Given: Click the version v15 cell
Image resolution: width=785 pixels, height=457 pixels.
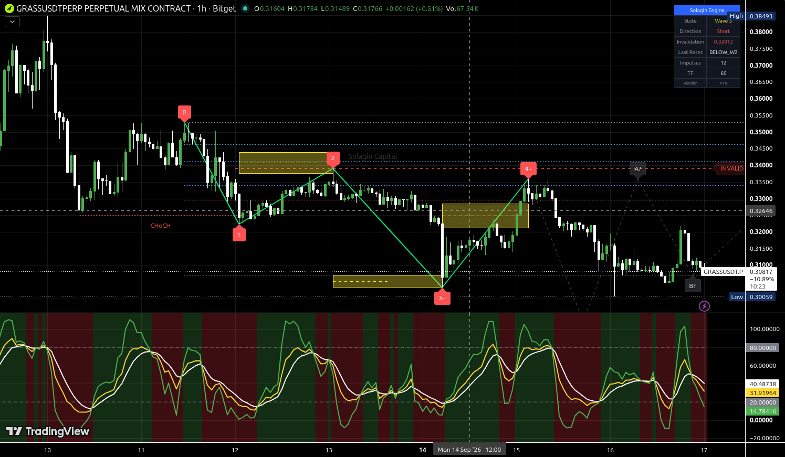Looking at the screenshot, I should pos(724,83).
